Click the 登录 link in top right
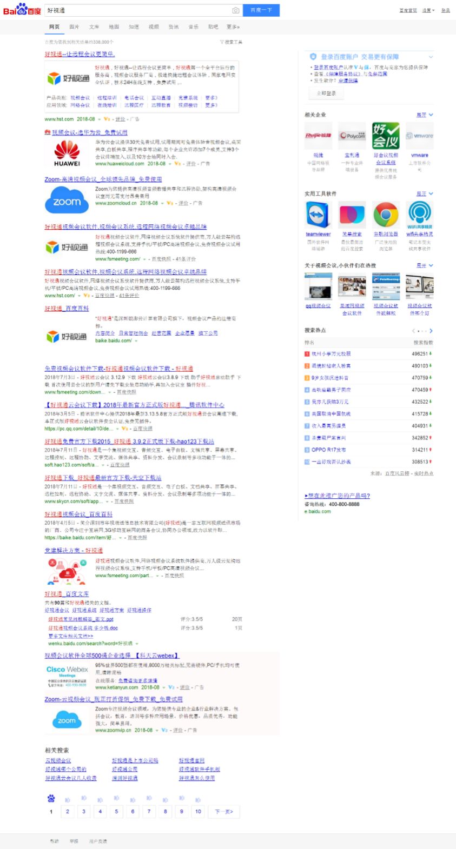The image size is (456, 849). (445, 10)
